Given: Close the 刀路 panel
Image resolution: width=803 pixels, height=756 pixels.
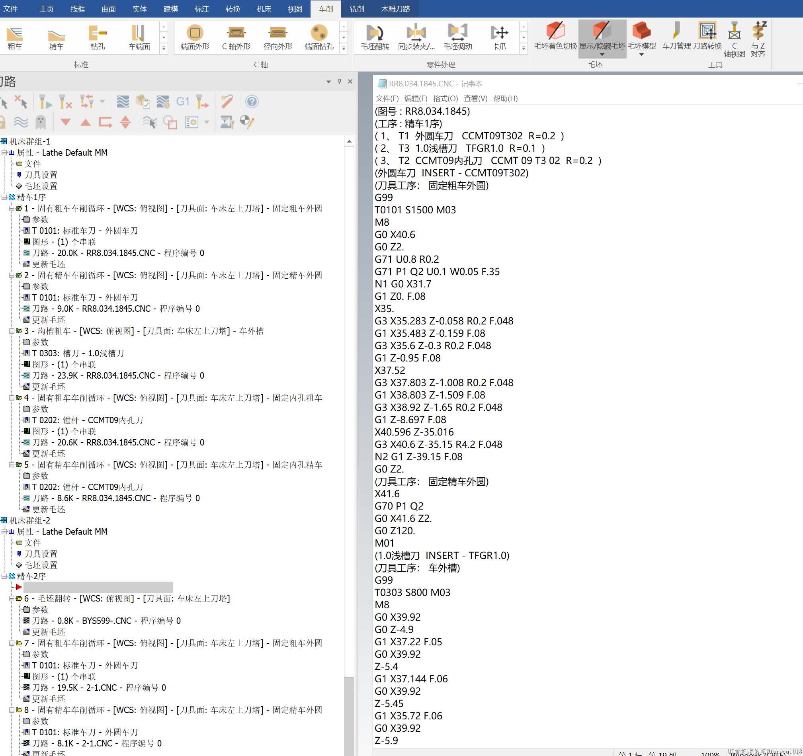Looking at the screenshot, I should (x=350, y=82).
